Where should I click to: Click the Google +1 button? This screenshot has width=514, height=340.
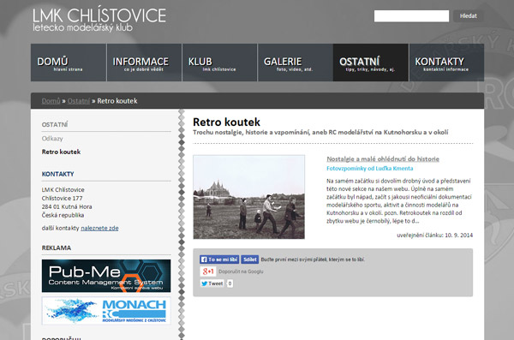click(x=208, y=271)
